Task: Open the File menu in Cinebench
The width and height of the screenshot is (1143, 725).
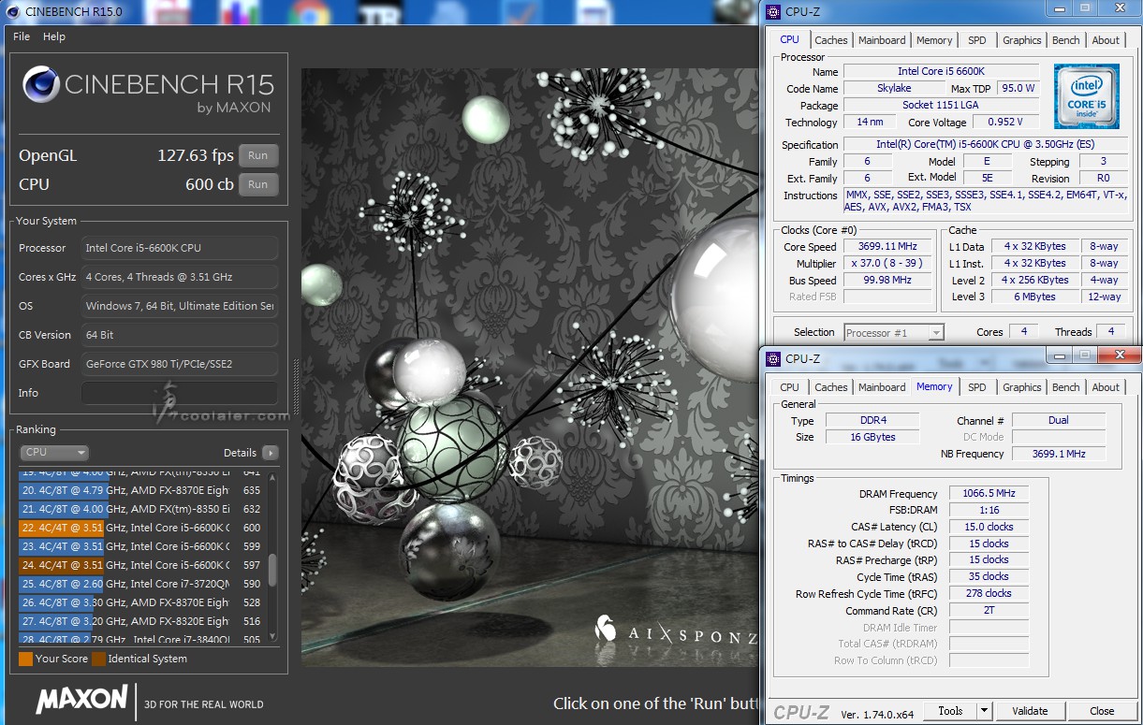Action: point(22,36)
